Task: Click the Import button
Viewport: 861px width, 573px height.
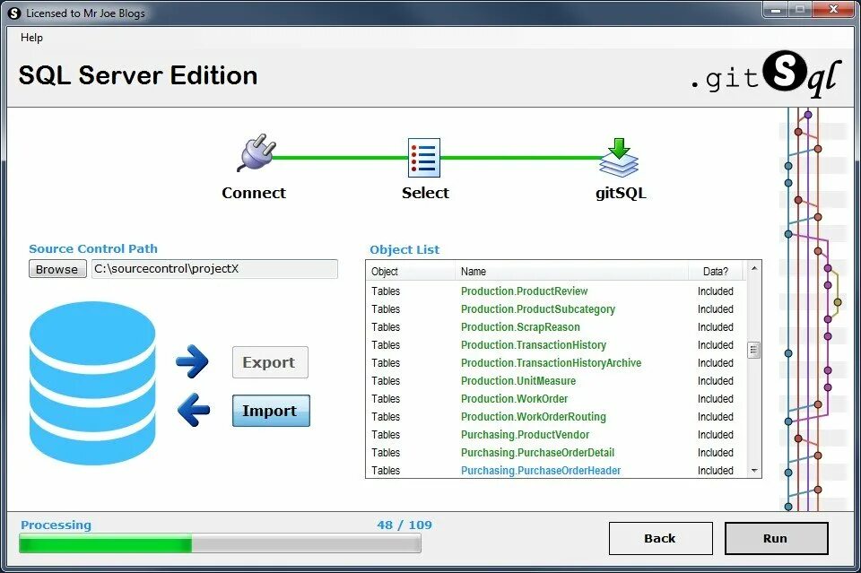Action: click(271, 411)
